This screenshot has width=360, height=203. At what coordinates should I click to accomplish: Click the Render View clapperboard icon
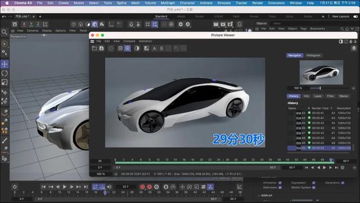[216, 24]
